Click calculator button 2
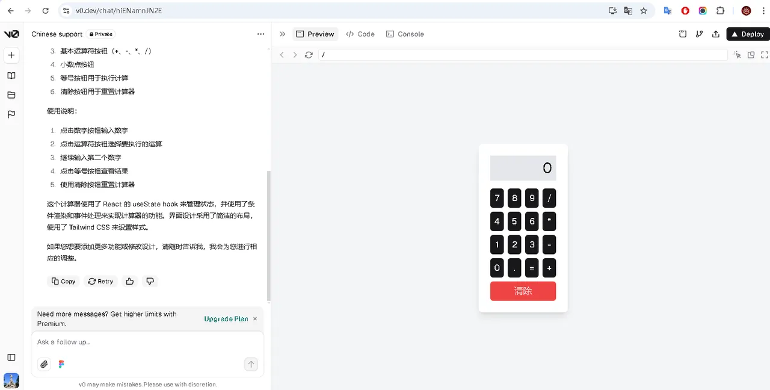Viewport: 770px width, 390px height. coord(514,245)
